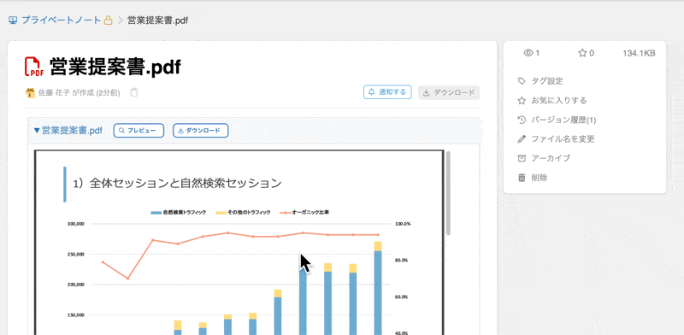
Task: Click the eye view count icon
Action: 528,53
